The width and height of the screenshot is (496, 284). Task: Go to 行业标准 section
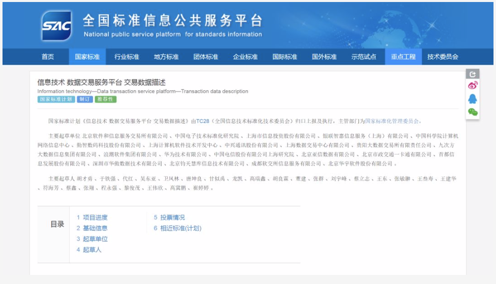127,57
